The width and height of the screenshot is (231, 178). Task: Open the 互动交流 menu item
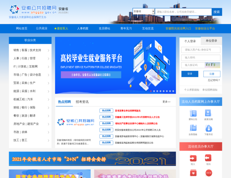pyautogui.click(x=148, y=28)
